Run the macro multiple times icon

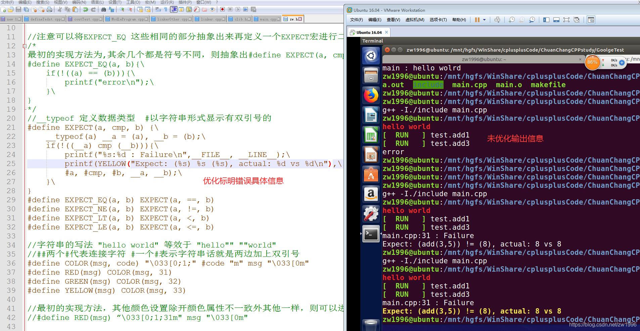click(x=245, y=9)
